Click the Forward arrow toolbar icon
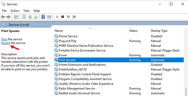Image resolution: width=188 pixels, height=96 pixels. tap(9, 17)
